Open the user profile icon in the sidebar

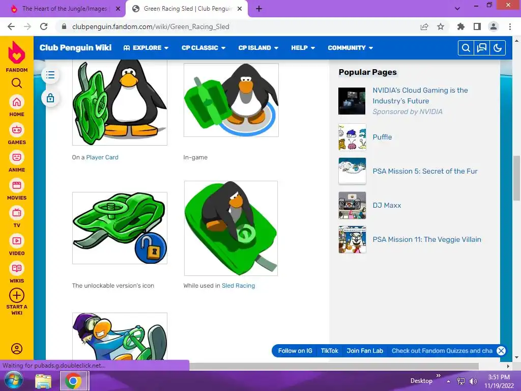coord(17,349)
